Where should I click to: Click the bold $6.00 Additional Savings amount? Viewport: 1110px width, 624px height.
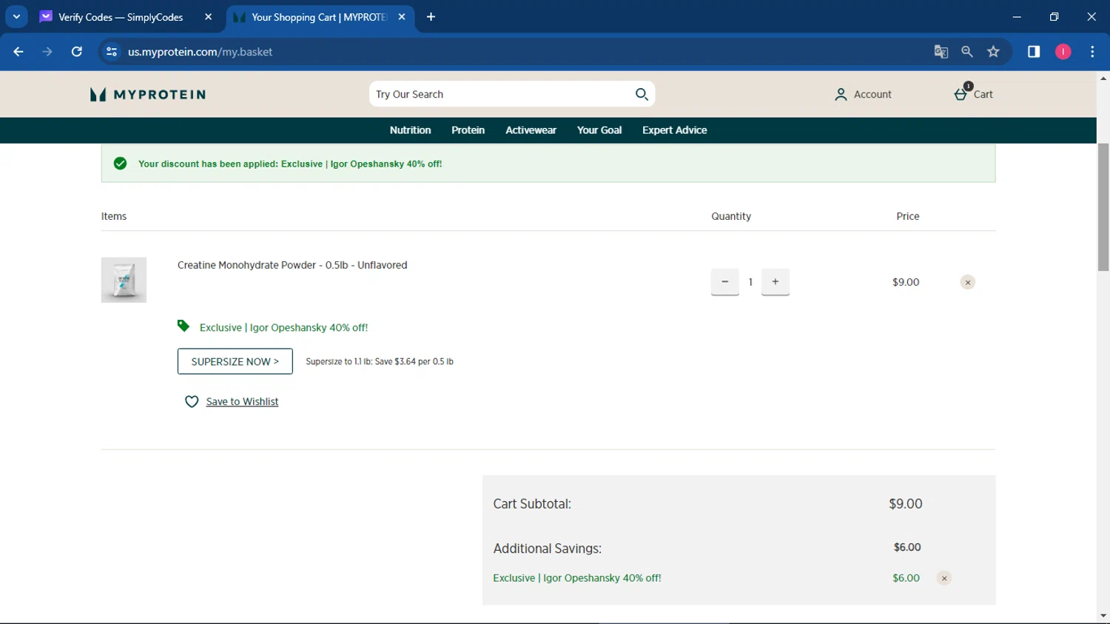pyautogui.click(x=907, y=547)
